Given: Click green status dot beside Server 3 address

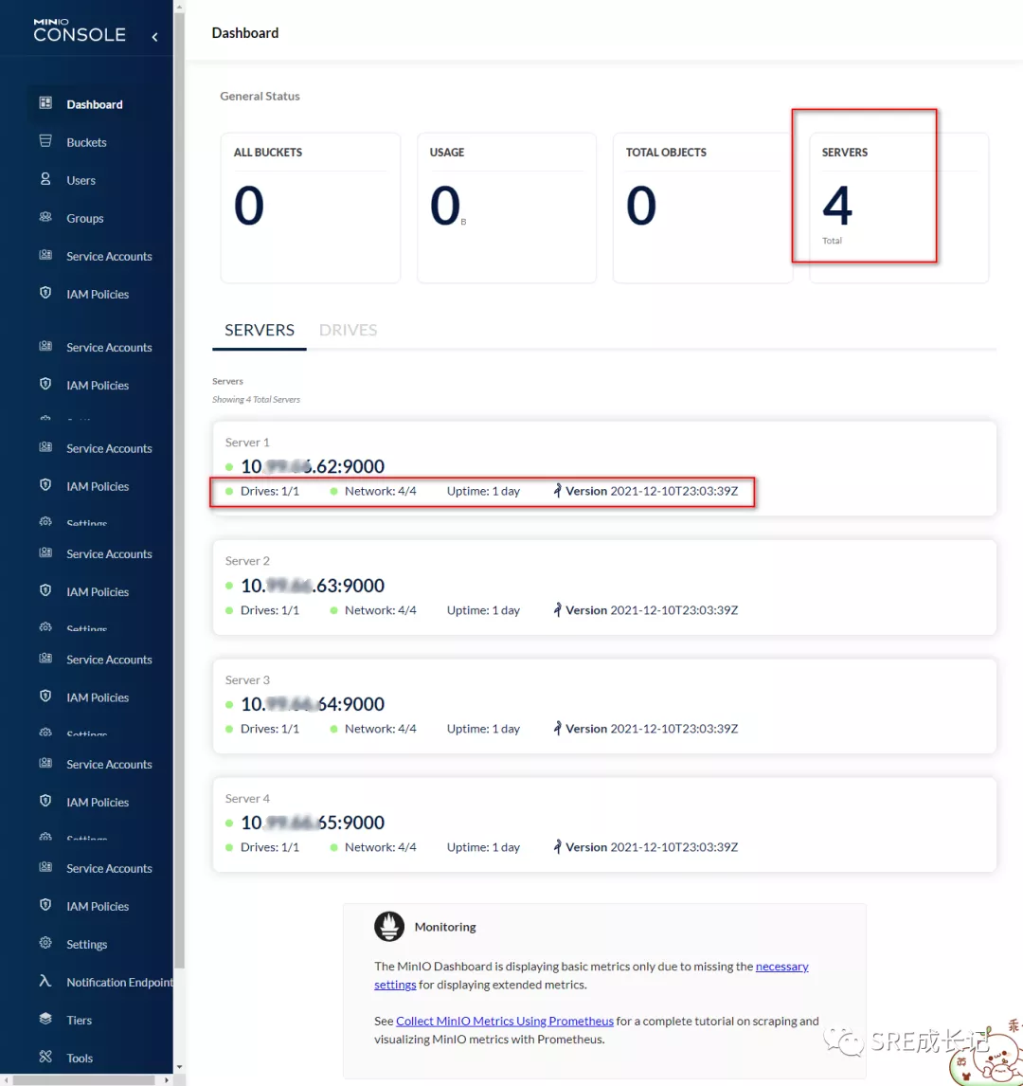Looking at the screenshot, I should (x=229, y=704).
